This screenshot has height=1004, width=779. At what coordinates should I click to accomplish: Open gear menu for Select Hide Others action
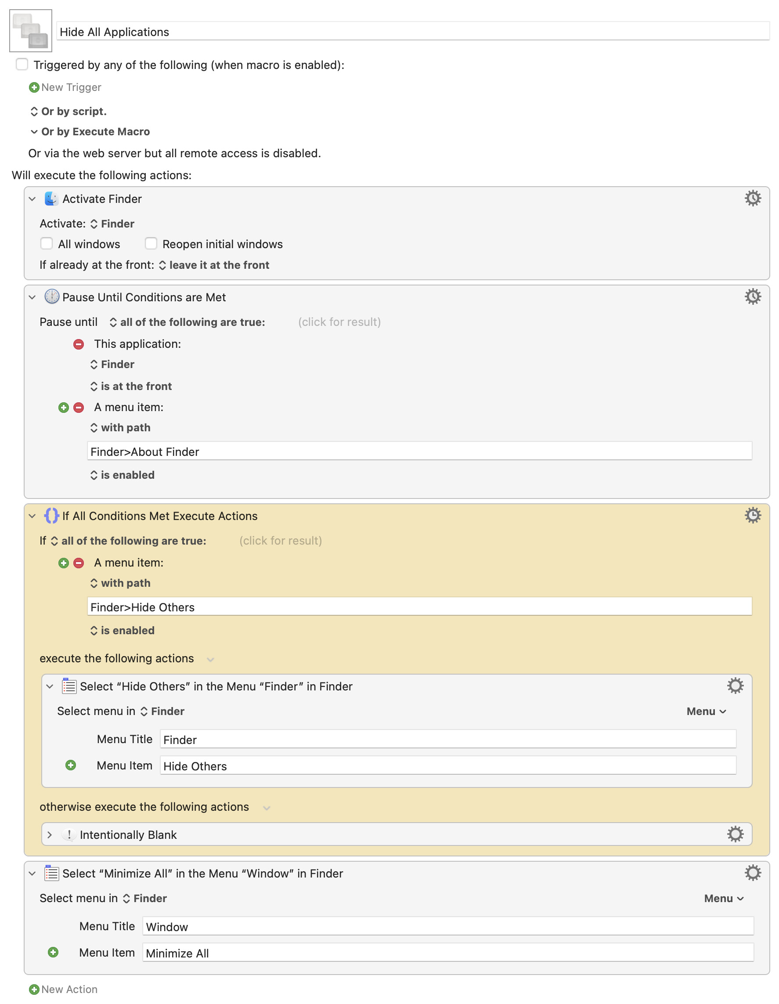pos(735,686)
